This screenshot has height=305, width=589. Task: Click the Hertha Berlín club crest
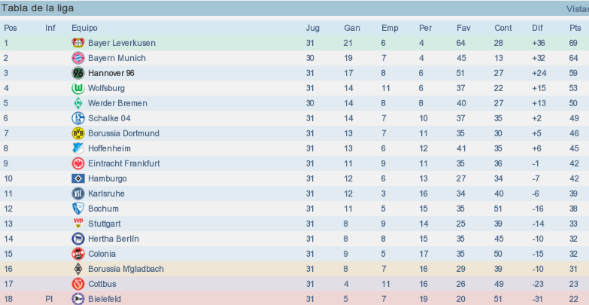(x=78, y=239)
